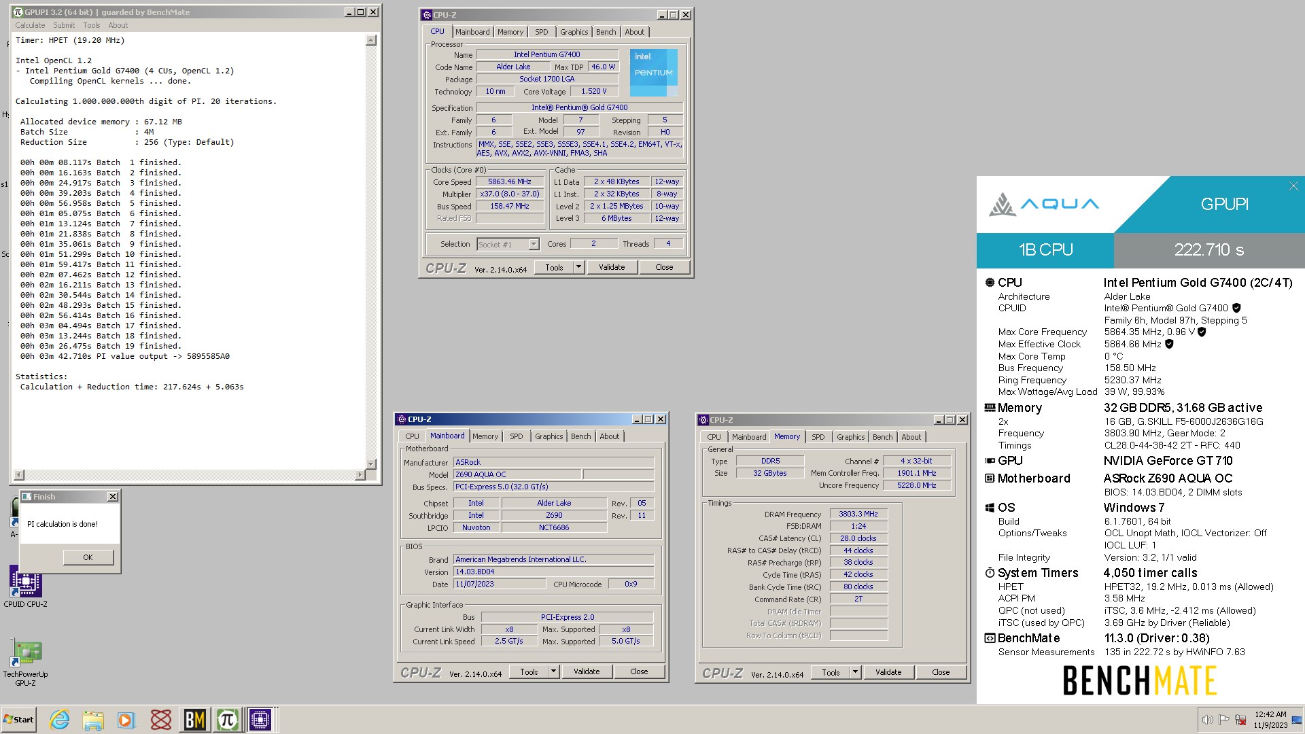This screenshot has height=734, width=1305.
Task: Open Internet Explorer from the taskbar
Action: 60,720
